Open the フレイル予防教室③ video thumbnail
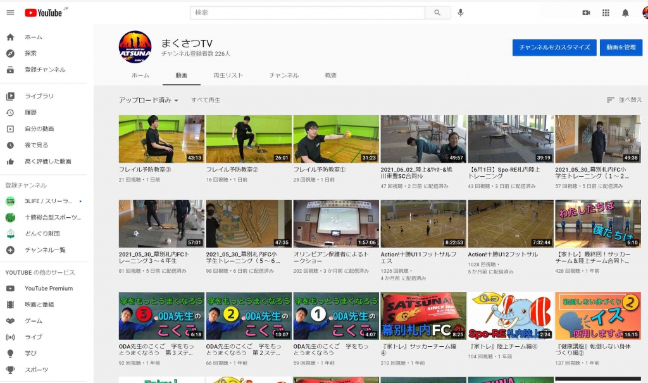 point(161,139)
